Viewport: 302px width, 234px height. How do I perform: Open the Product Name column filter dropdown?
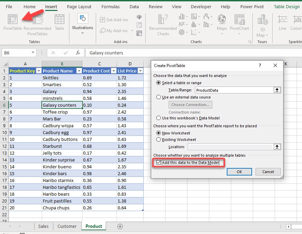pos(80,71)
